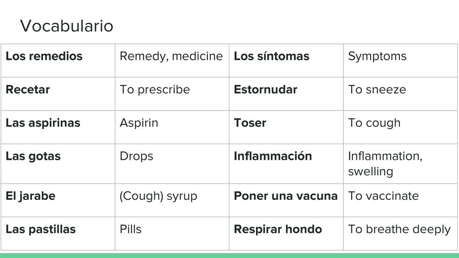The image size is (459, 258).
Task: Click the Vocabulario slide title
Action: [x=66, y=26]
